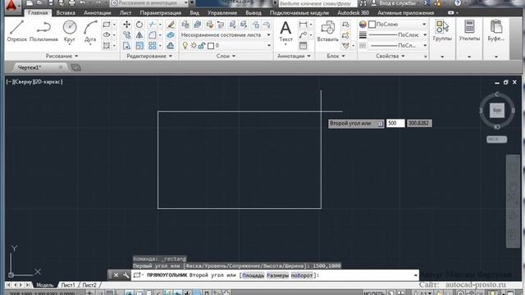Click the Stretch tool icon
525x295 pixels.
click(126, 46)
